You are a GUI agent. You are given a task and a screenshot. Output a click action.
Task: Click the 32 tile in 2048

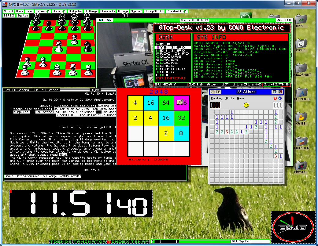pos(182,118)
